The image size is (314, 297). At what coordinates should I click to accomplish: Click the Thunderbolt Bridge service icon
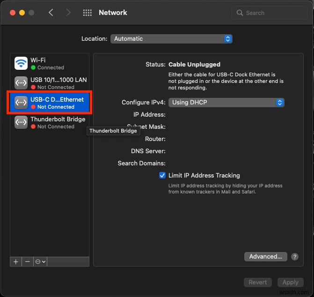(x=21, y=122)
